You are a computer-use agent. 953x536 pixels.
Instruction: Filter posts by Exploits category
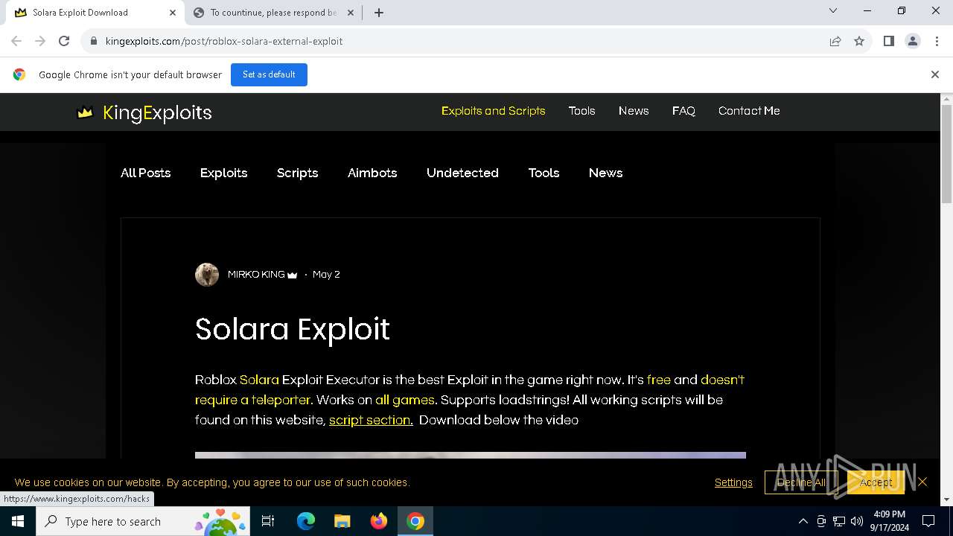(x=223, y=173)
